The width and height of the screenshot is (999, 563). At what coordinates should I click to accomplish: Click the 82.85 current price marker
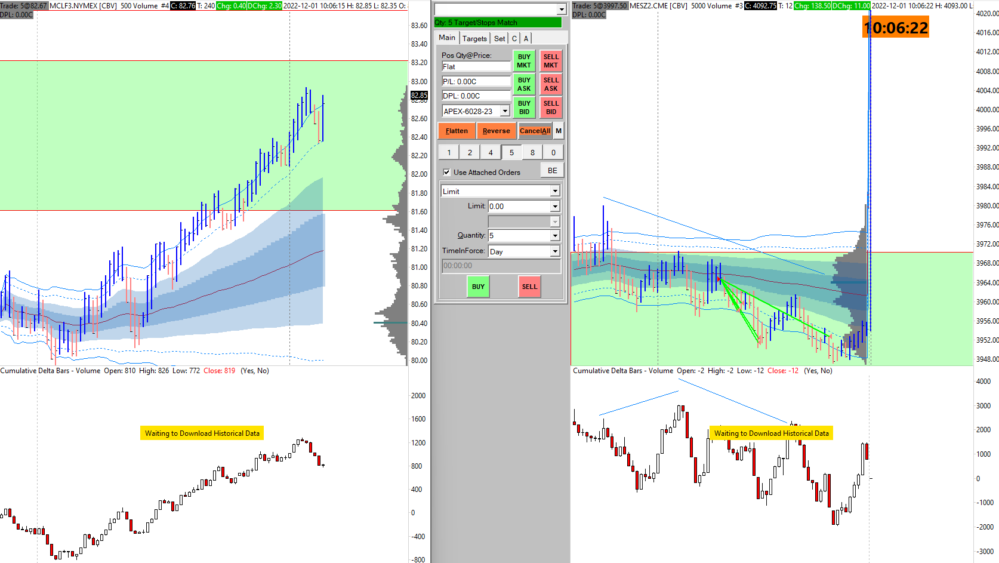pyautogui.click(x=419, y=95)
